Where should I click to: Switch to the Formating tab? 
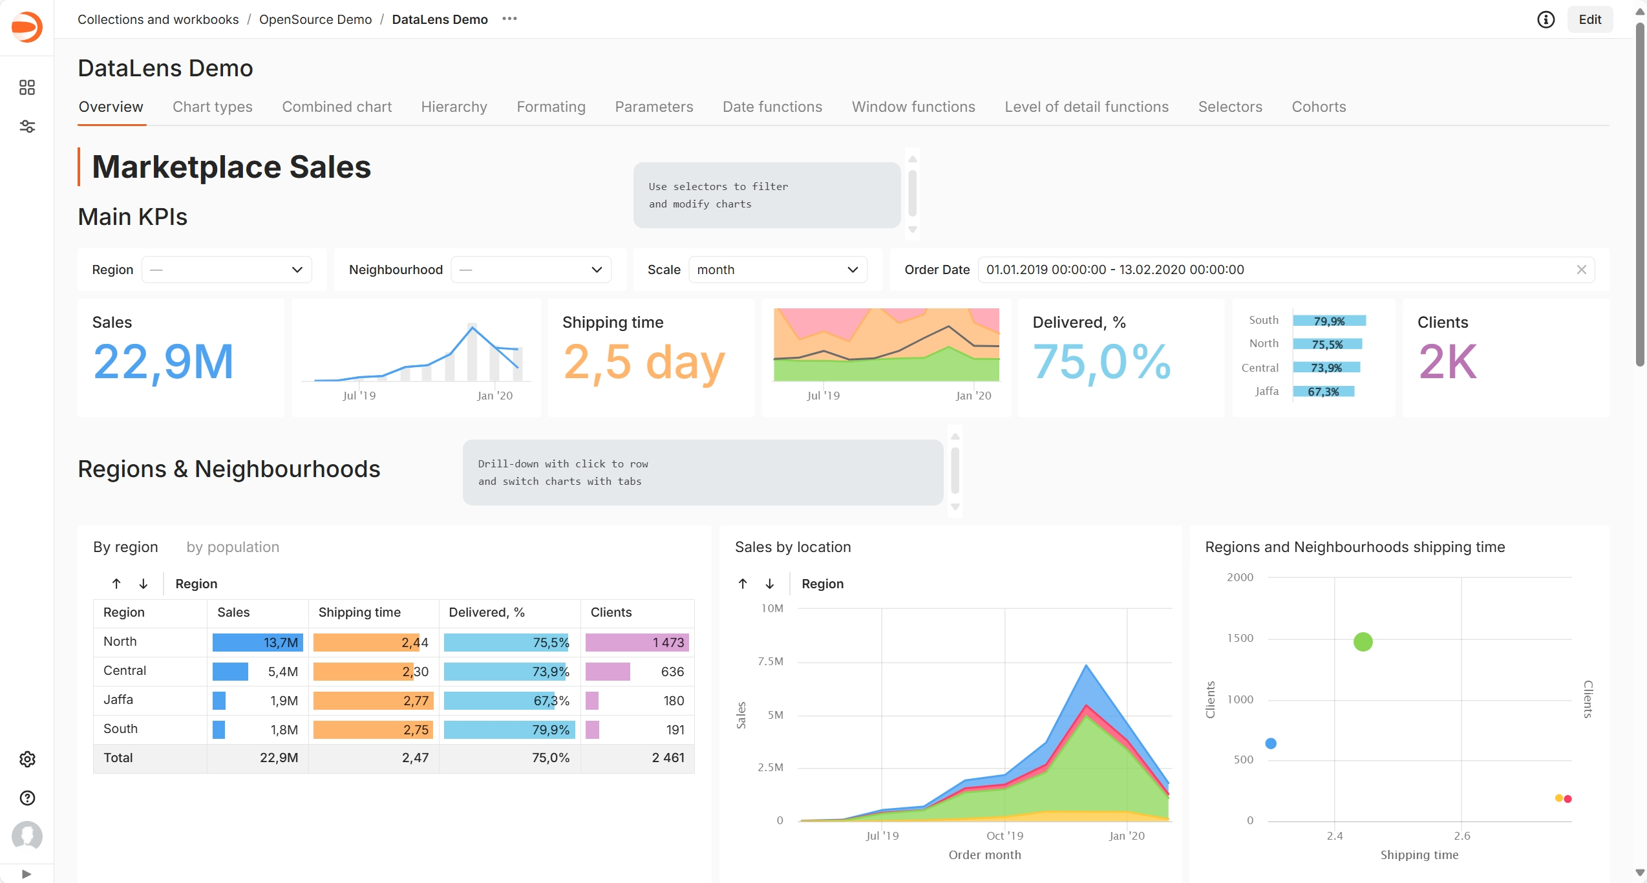(551, 107)
